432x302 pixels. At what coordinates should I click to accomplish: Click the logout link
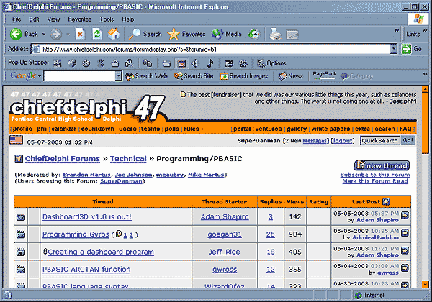[343, 140]
